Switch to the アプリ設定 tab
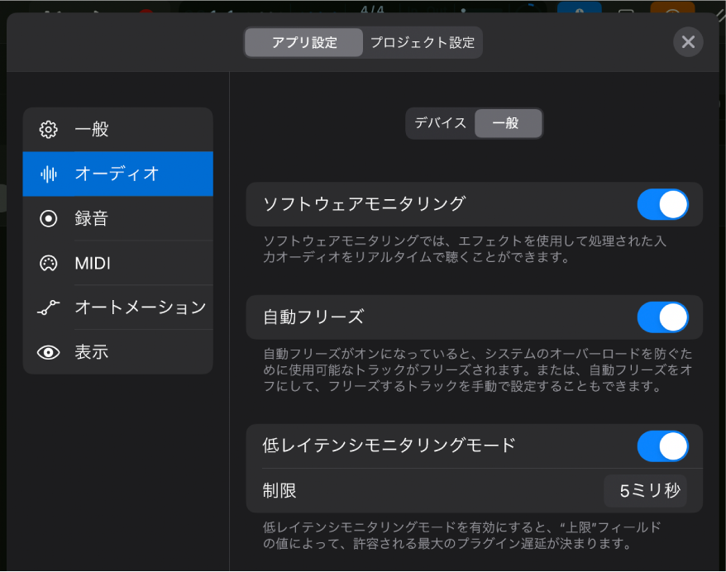 coord(303,43)
